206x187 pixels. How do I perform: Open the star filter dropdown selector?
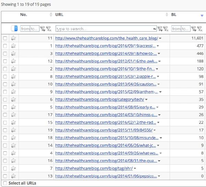[x=14, y=28]
